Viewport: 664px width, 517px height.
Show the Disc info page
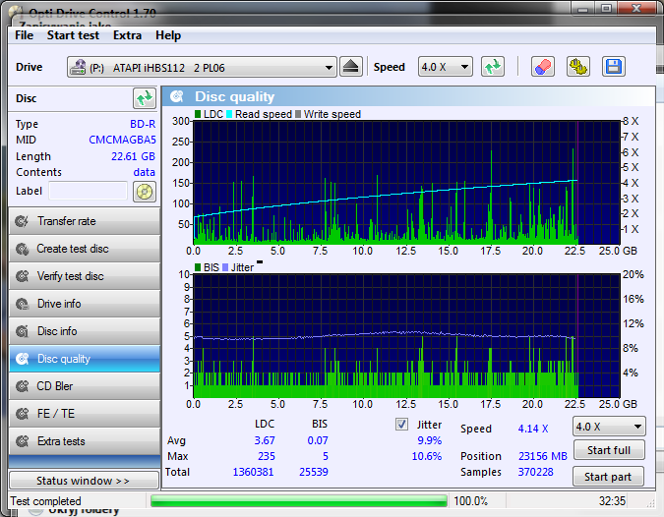point(85,331)
